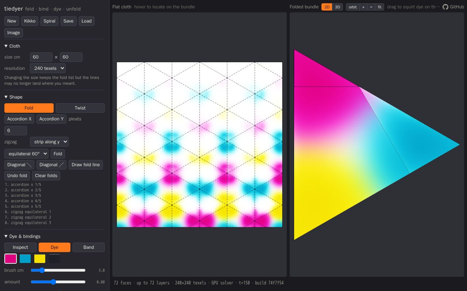Viewport: 467px width, 291px height.
Task: Adjust the dye amount slider
Action: (x=58, y=282)
